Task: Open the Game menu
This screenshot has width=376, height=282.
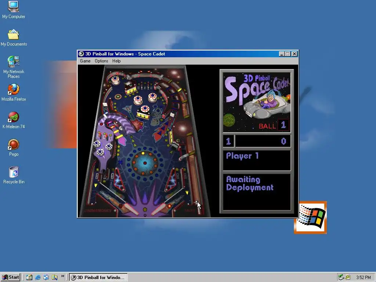Action: click(85, 61)
